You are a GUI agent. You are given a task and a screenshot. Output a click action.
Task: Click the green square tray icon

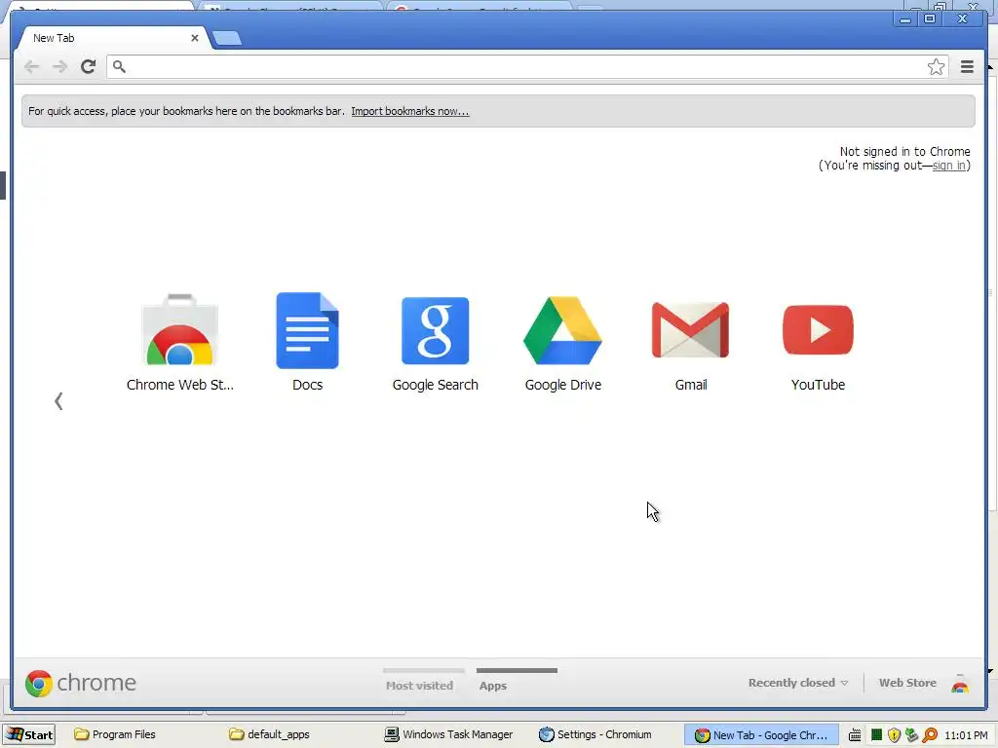coord(876,735)
